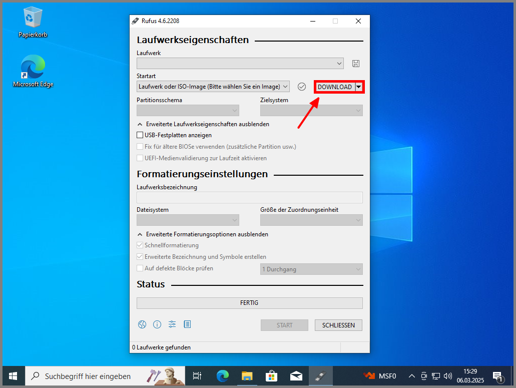
Task: Click the network tray icon
Action: point(436,376)
